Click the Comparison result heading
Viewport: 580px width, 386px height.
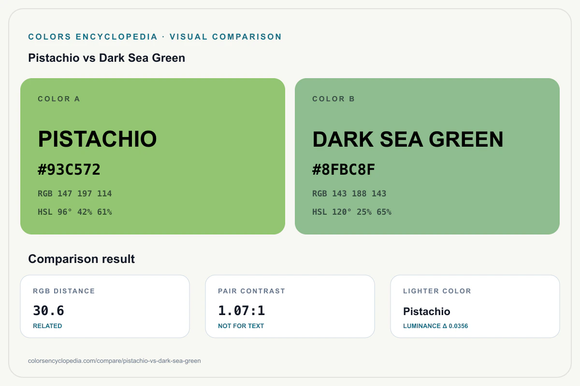[82, 259]
